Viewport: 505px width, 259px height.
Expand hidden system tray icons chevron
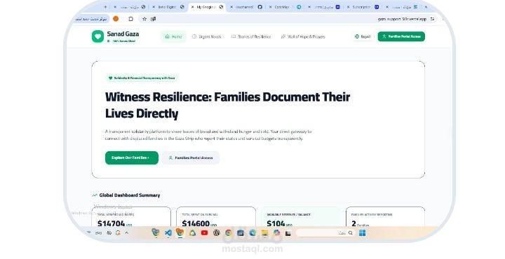(127, 232)
